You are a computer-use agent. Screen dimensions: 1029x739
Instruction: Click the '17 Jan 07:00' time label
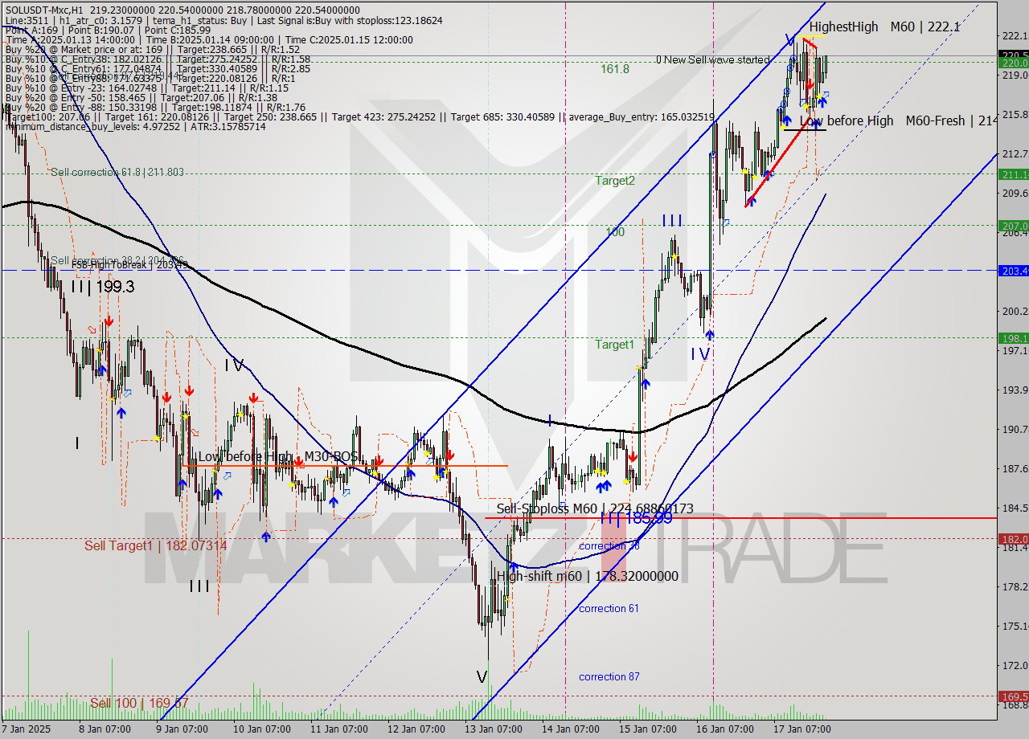(x=801, y=729)
